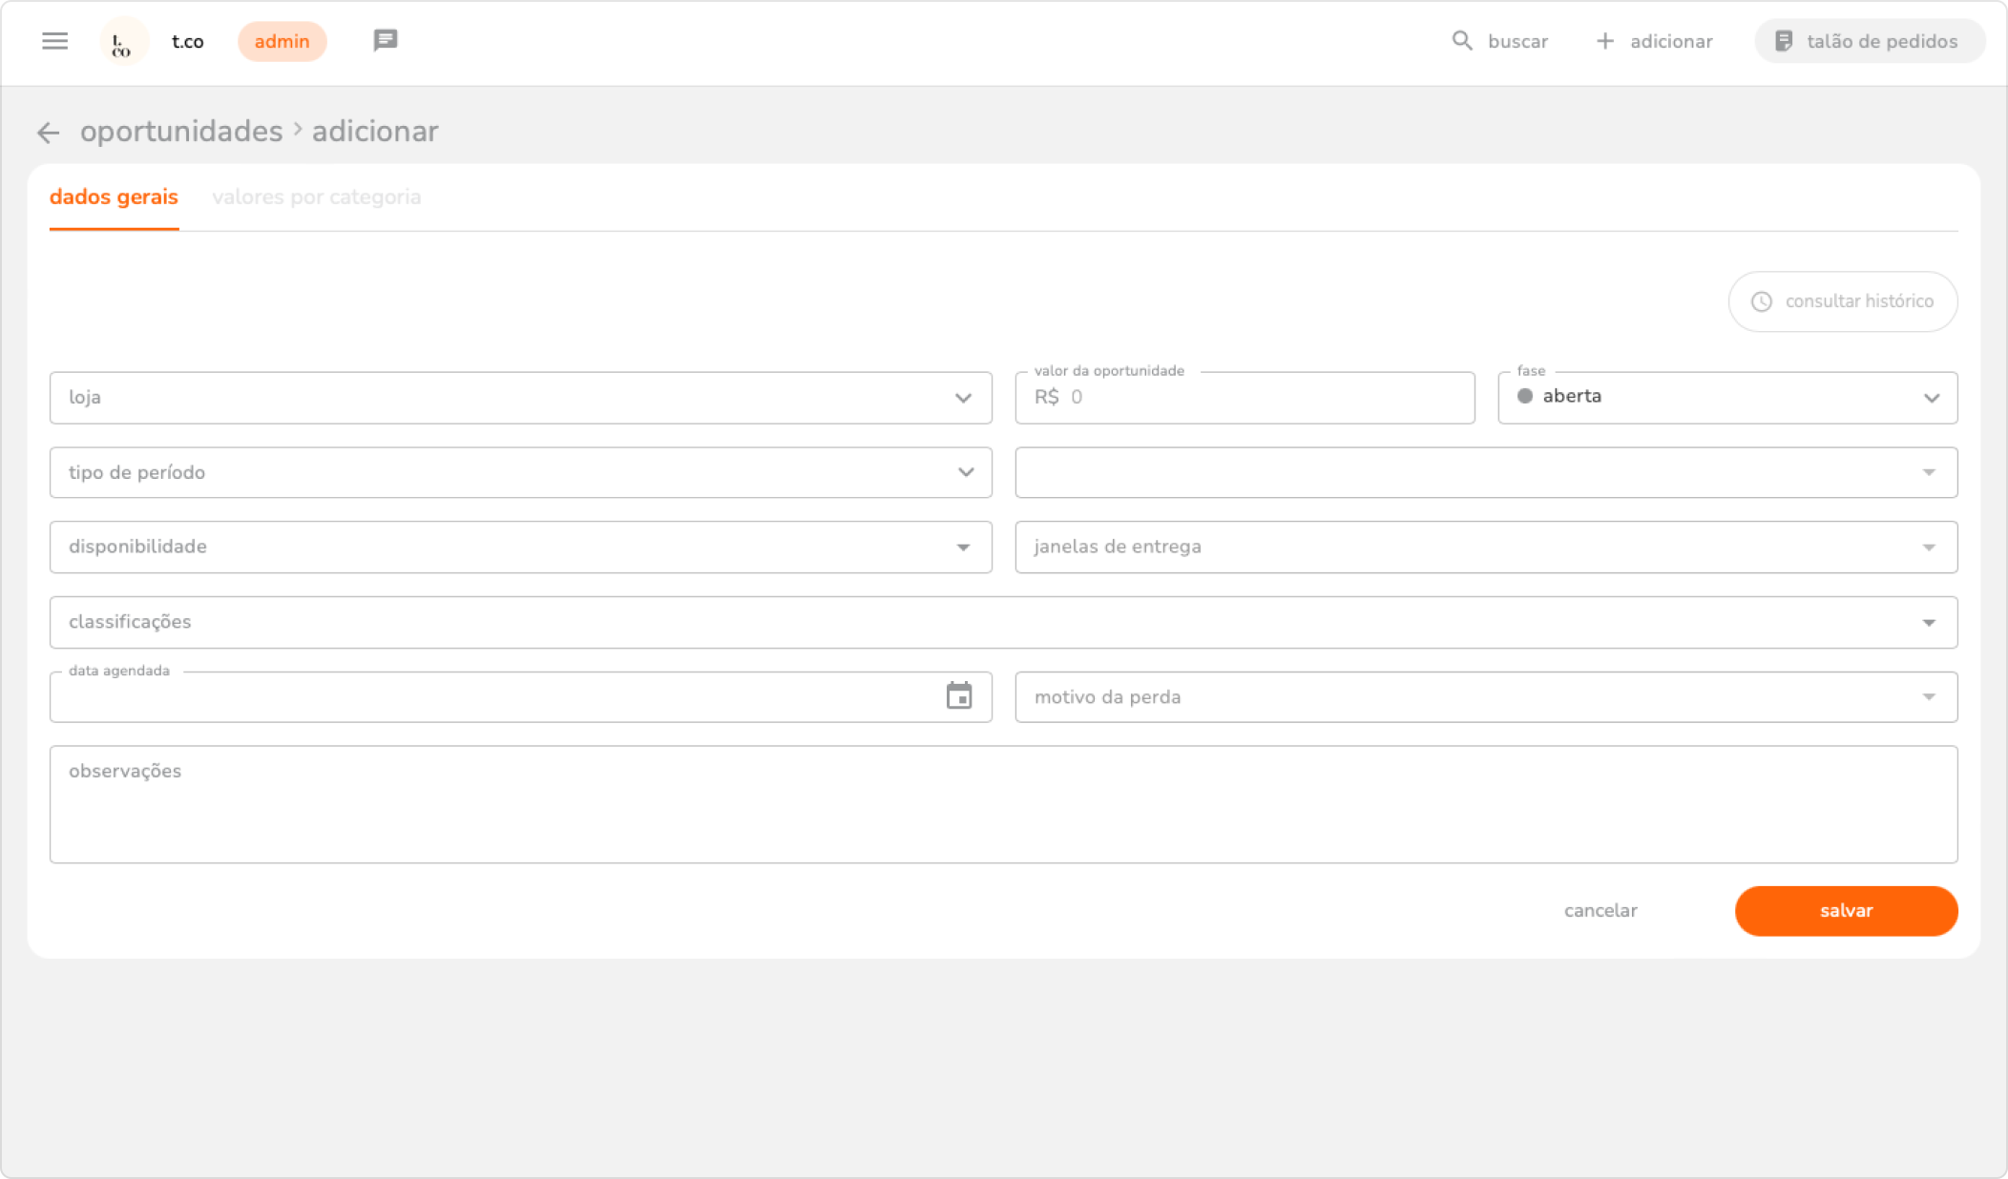Open the calendar picker icon

click(x=959, y=696)
